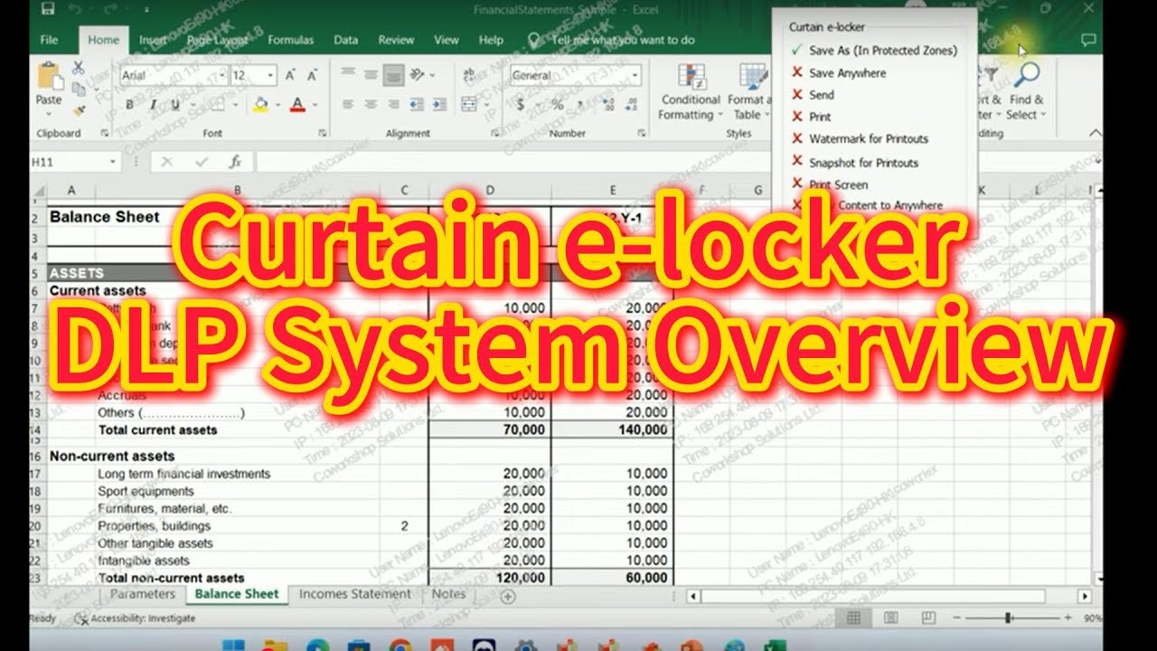Redo the action from the quick access toolbar
This screenshot has width=1157, height=651.
tap(113, 9)
